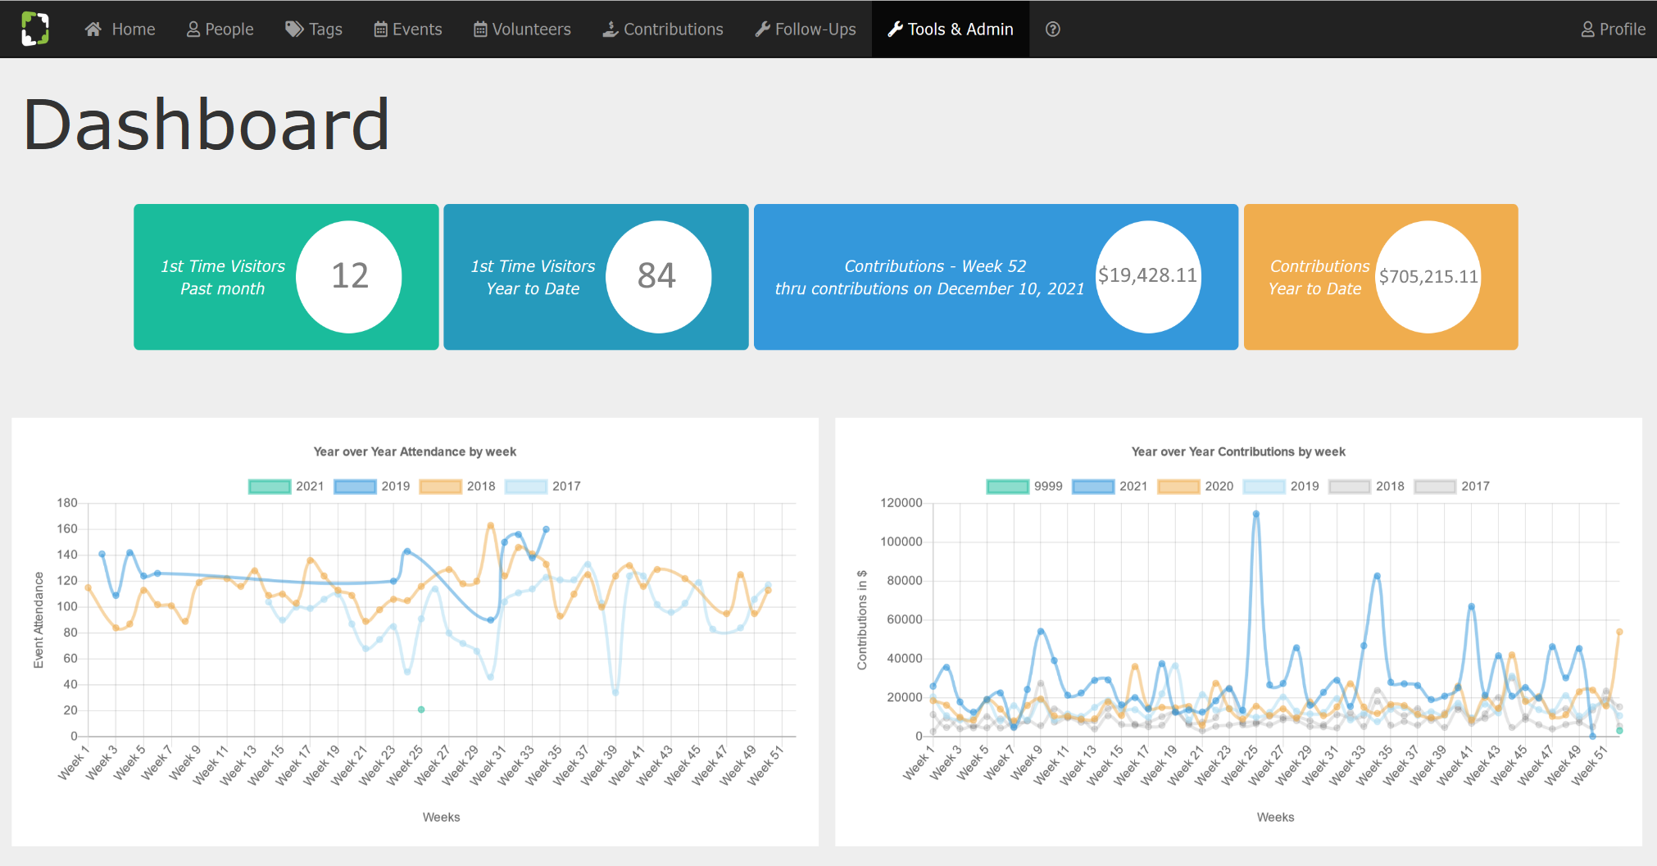Click the Contributions donation hand icon
The height and width of the screenshot is (866, 1657).
611,29
